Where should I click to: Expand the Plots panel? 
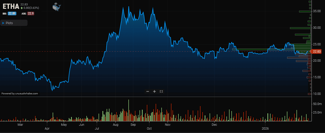point(14,23)
